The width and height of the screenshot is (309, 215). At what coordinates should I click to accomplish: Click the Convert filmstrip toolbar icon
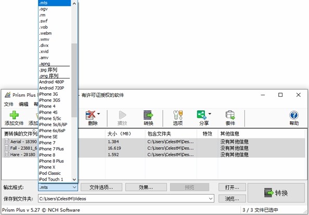tap(148, 115)
